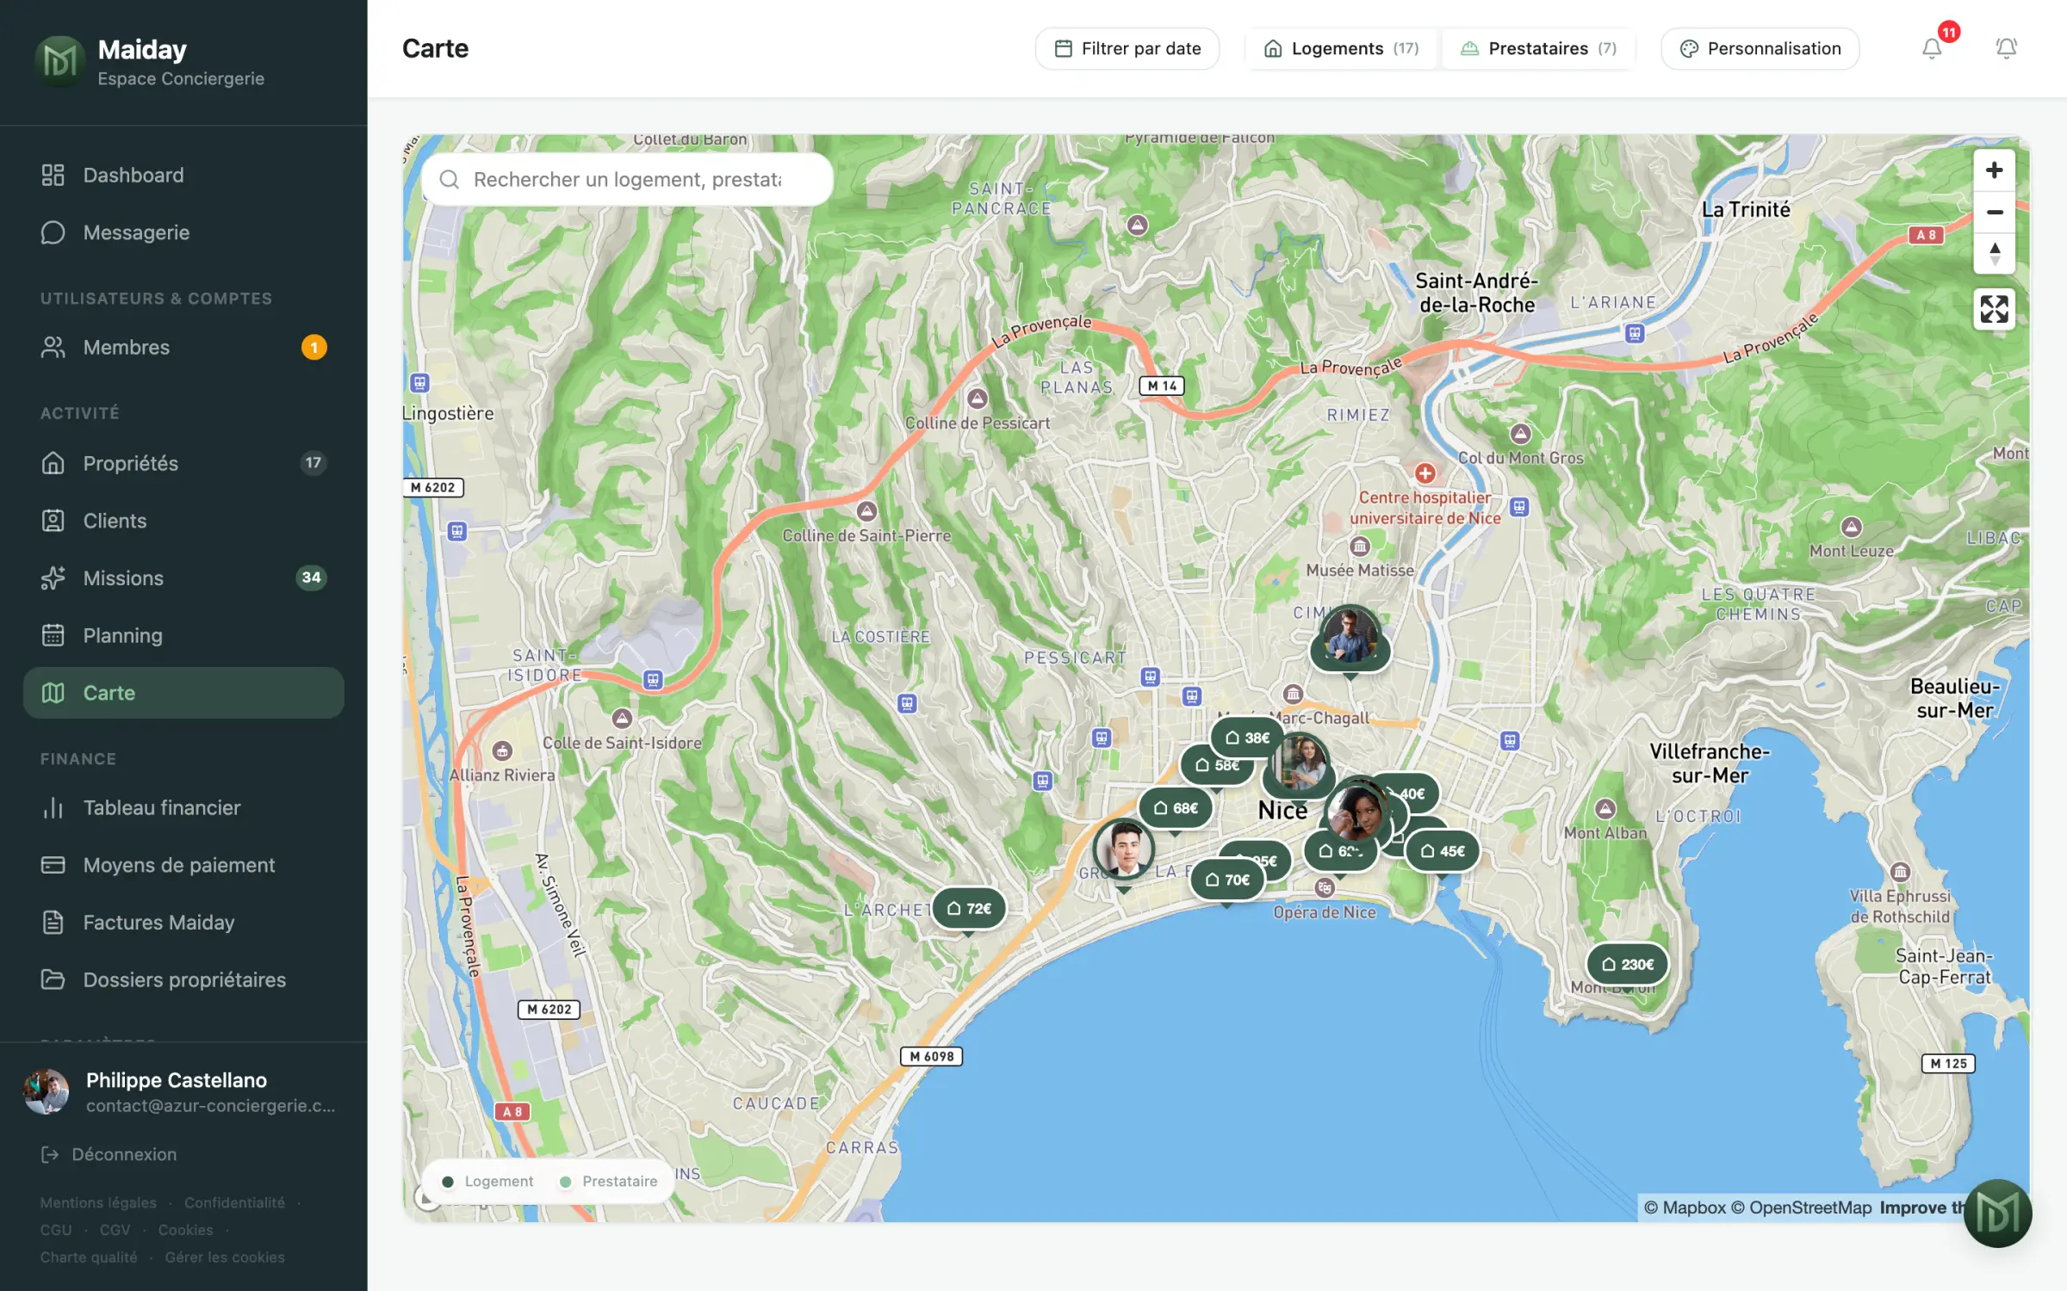Screen dimensions: 2067x1291
Task: Zoom out on the map
Action: pyautogui.click(x=1994, y=212)
